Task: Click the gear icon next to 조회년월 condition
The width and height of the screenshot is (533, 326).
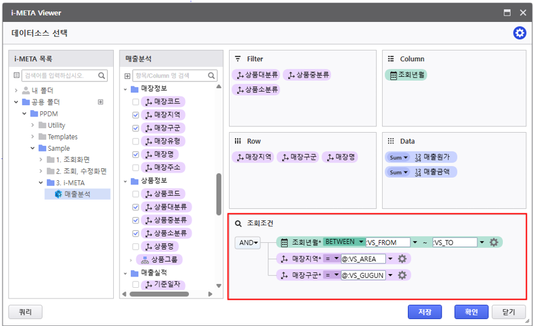Action: click(x=494, y=243)
